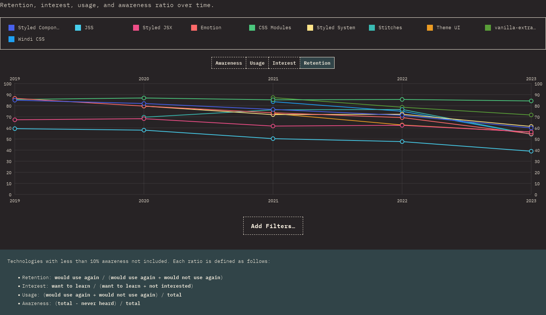Click the JSS data point for 2020
The width and height of the screenshot is (546, 315).
(x=144, y=130)
